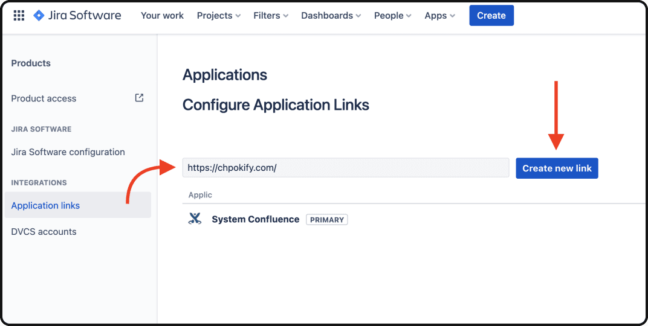Expand the Dashboards dropdown
The height and width of the screenshot is (326, 648).
[x=331, y=16]
